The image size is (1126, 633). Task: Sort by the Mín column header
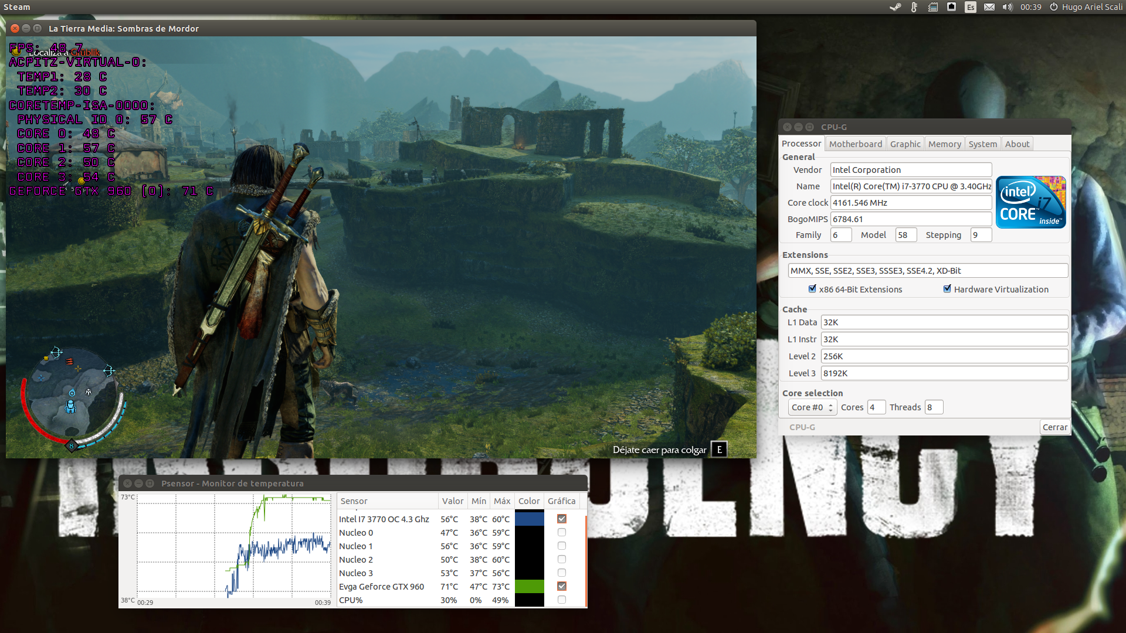[x=479, y=501]
